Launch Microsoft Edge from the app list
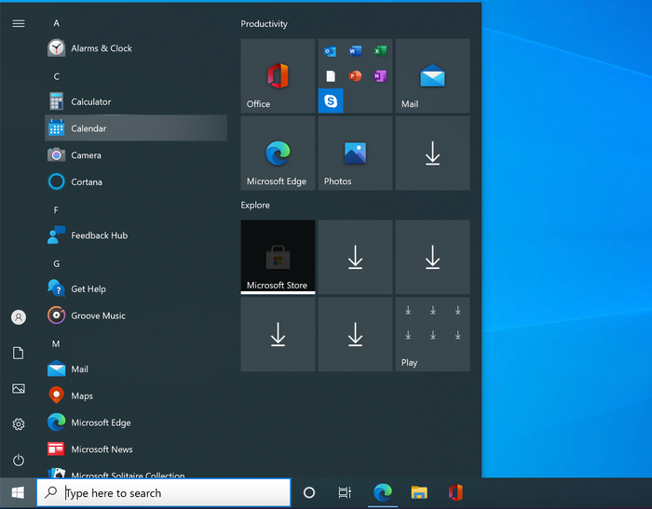 [136, 422]
